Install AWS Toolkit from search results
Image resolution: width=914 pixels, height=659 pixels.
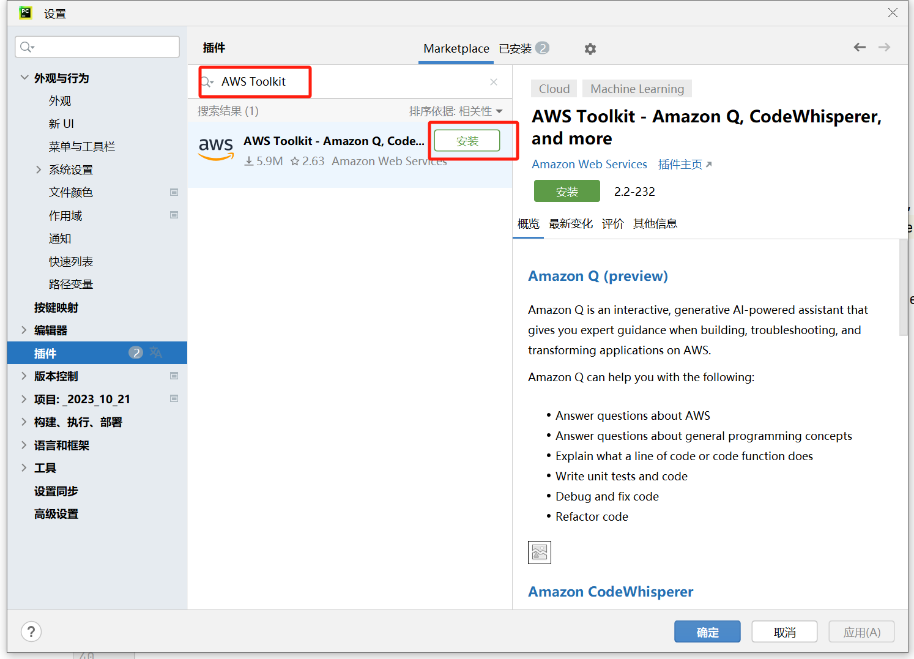tap(467, 141)
